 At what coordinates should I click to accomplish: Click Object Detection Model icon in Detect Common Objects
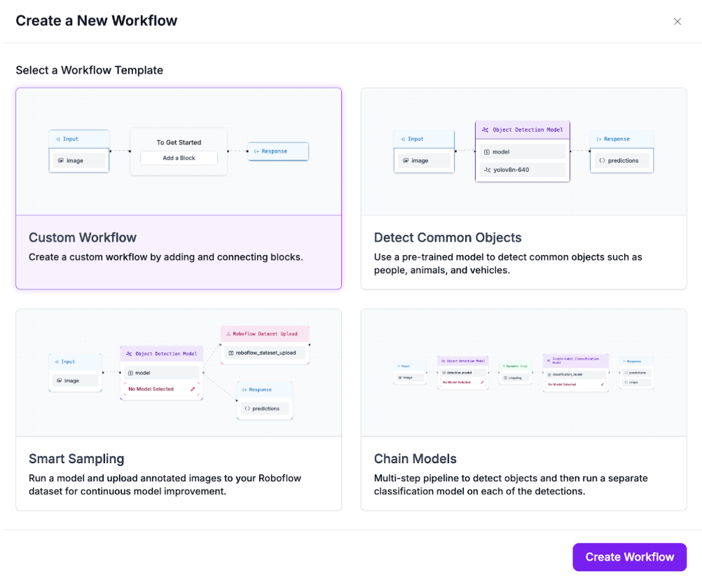[x=486, y=130]
